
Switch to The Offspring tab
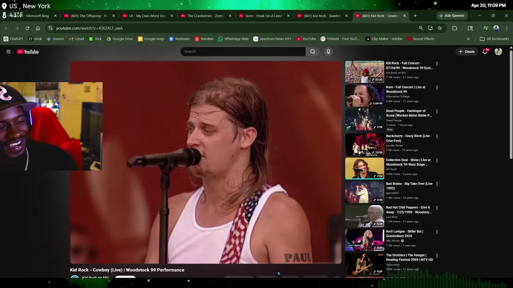point(89,16)
